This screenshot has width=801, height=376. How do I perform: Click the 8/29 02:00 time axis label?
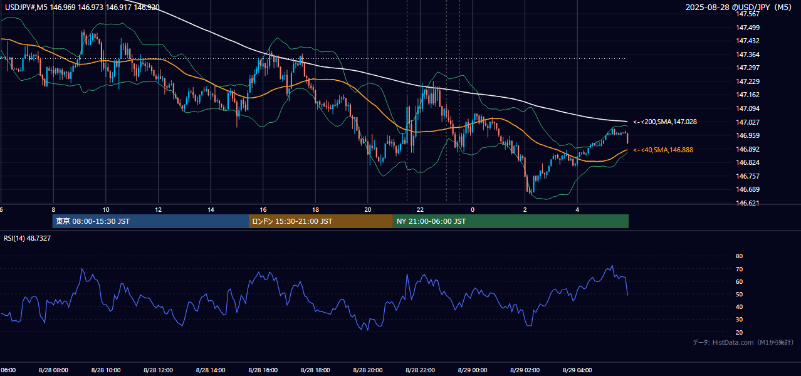coord(525,370)
